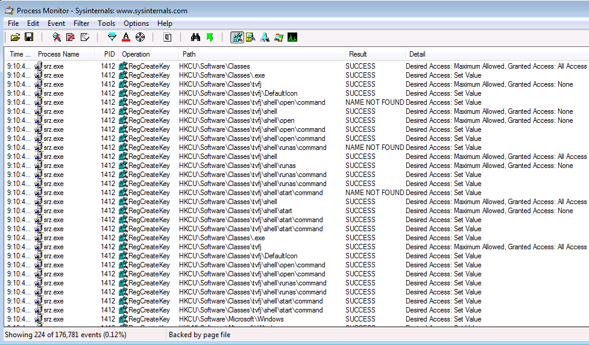This screenshot has width=589, height=345.
Task: Open the Tools menu
Action: [x=106, y=23]
